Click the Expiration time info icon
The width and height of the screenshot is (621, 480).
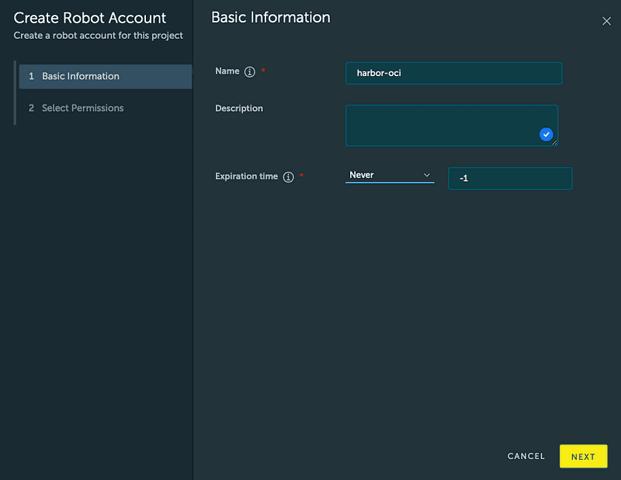(288, 177)
